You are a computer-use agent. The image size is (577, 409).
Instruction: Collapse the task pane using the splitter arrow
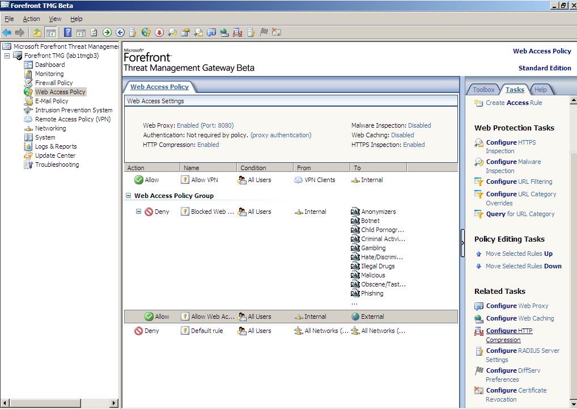[x=463, y=243]
